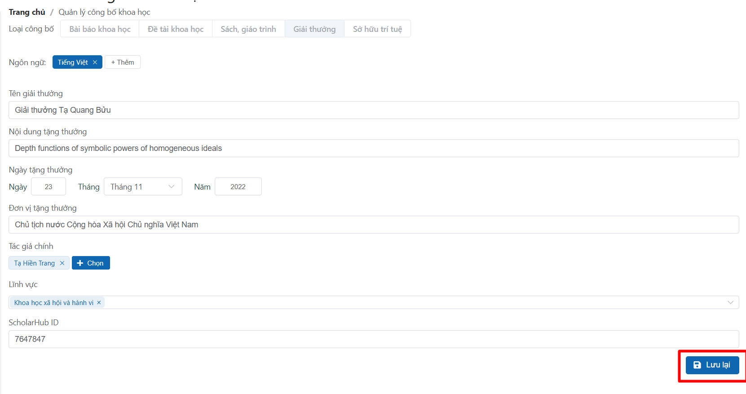Go to Trang chủ breadcrumb link

27,12
